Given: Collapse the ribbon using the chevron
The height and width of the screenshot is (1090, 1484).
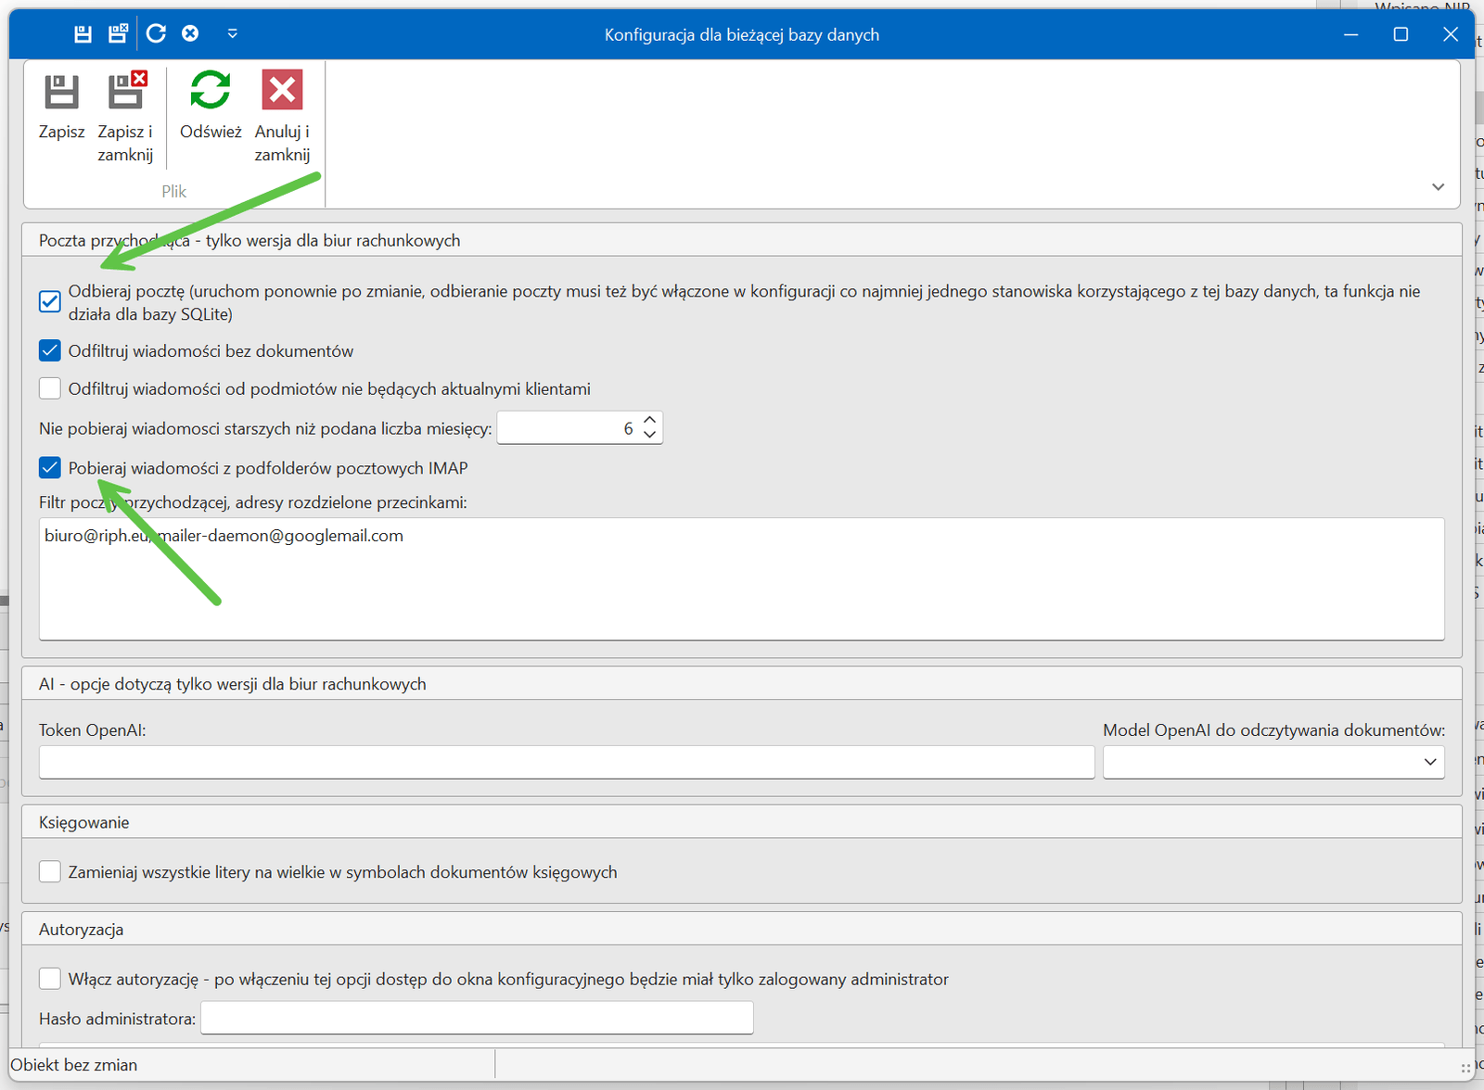Looking at the screenshot, I should [x=1438, y=187].
